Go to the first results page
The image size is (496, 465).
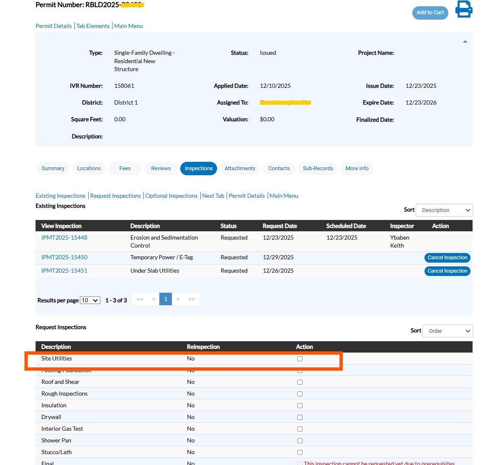tap(140, 299)
